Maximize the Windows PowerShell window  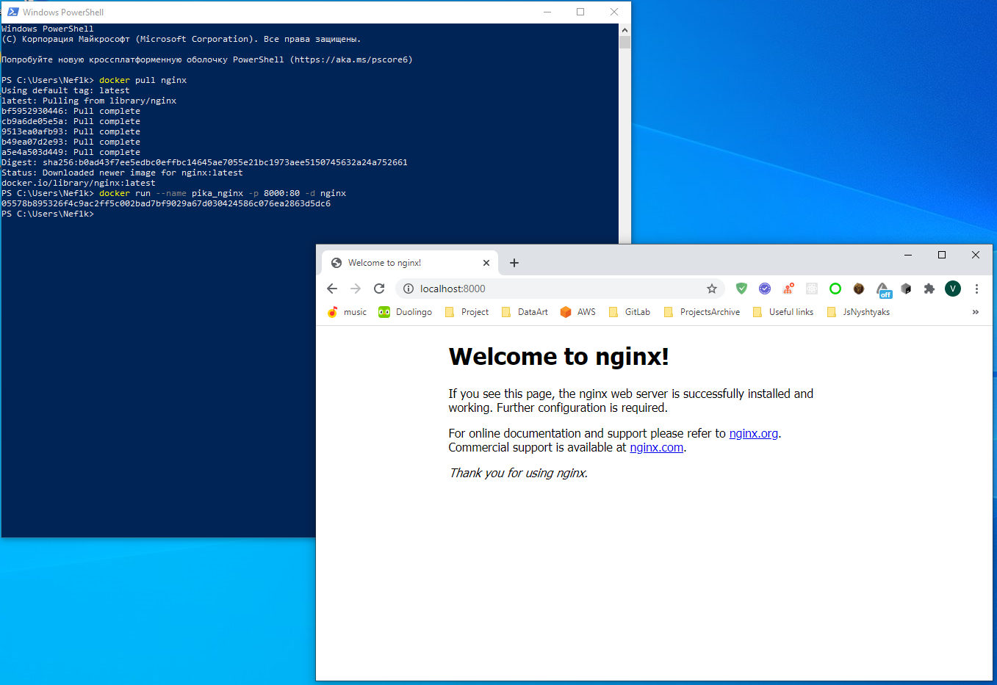click(580, 12)
